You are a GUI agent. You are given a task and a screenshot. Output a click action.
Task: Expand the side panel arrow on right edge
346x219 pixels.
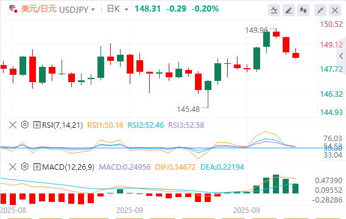point(341,56)
